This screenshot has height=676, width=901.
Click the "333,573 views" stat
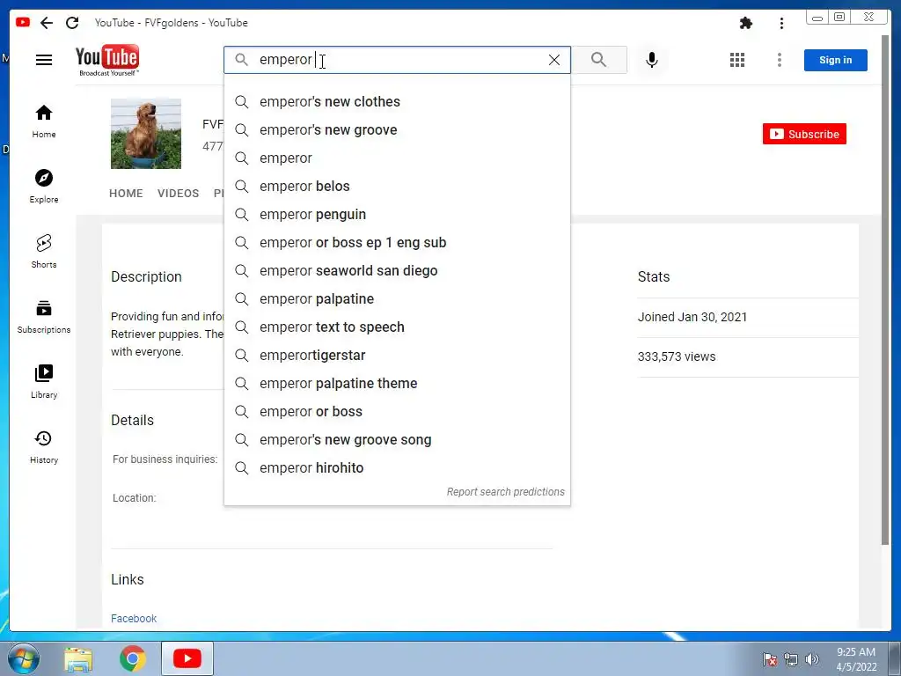(x=677, y=356)
